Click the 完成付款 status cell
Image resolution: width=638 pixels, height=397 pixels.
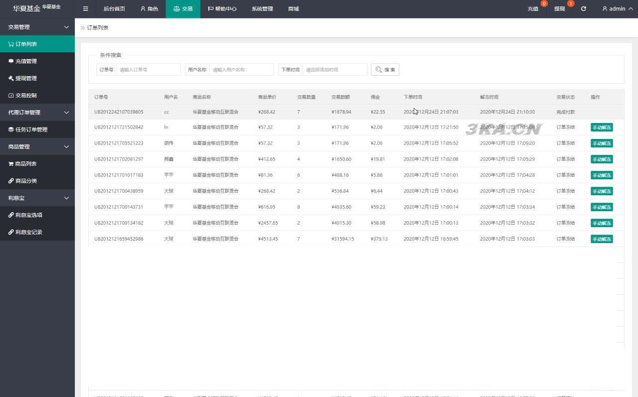click(566, 112)
